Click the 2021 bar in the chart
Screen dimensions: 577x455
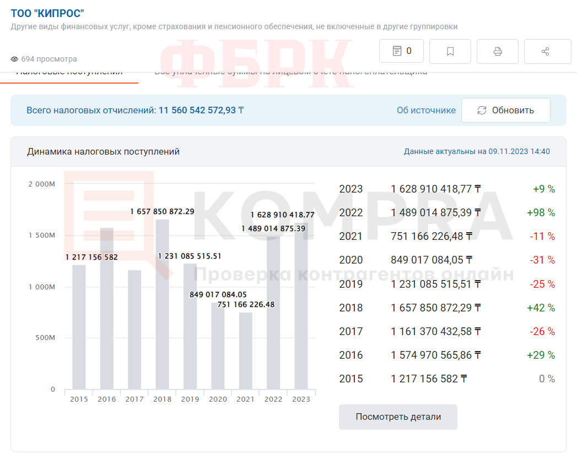point(246,351)
